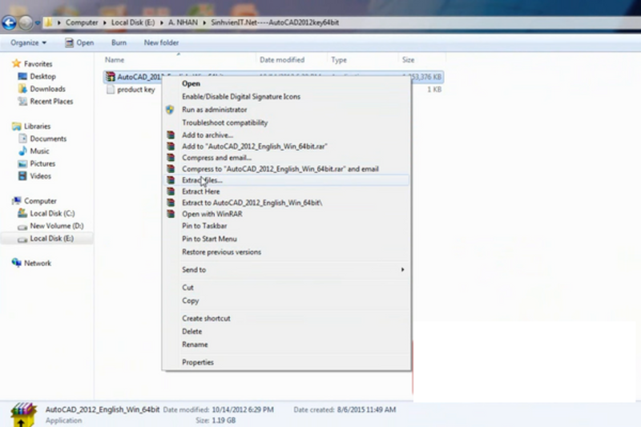Click the shield icon beside Run as administrator
Screen dimensions: 641x427
(x=170, y=110)
